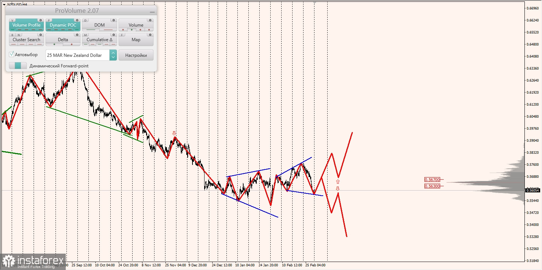Image resolution: width=542 pixels, height=270 pixels.
Task: Click the 0.56300 price level label
Action: coord(432,186)
